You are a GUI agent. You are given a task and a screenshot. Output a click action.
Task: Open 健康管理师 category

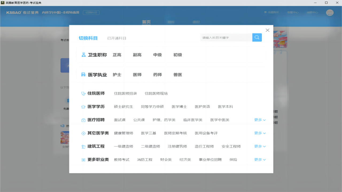pyautogui.click(x=123, y=133)
